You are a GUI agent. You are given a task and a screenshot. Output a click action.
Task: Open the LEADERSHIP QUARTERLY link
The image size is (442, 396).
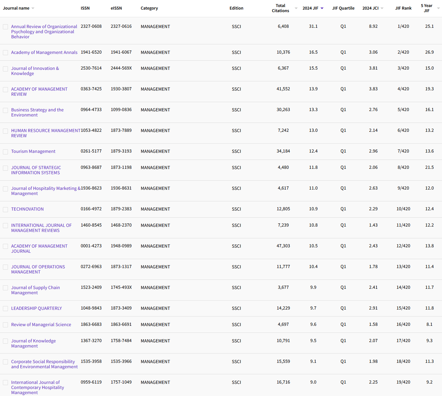coord(36,308)
